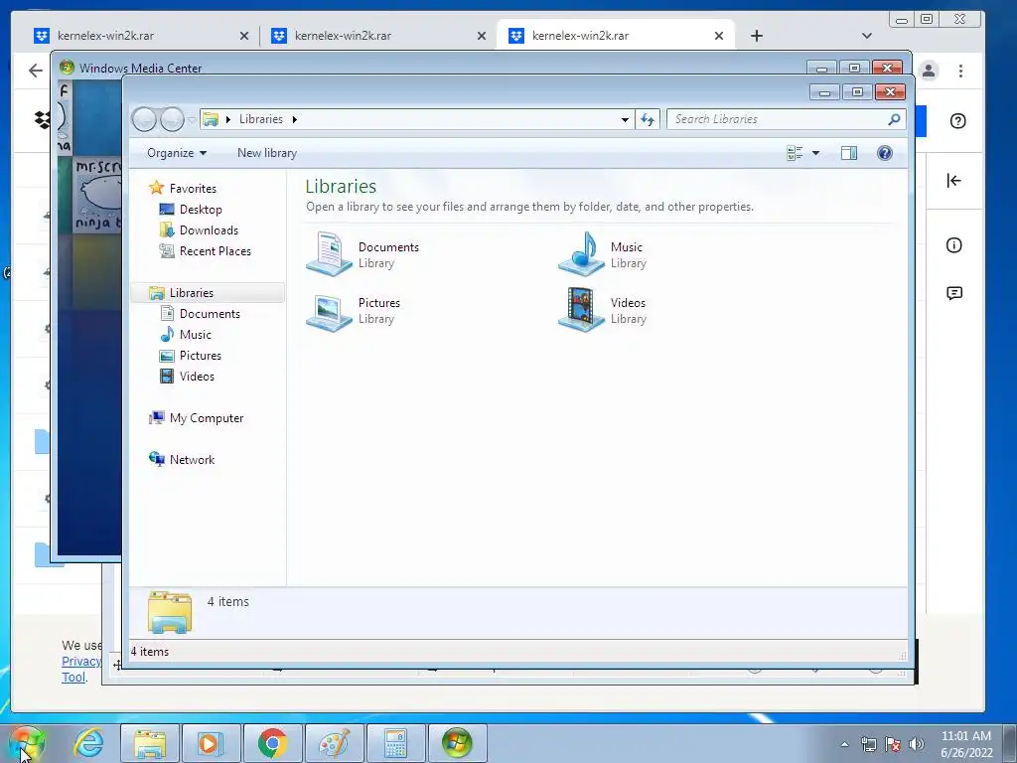Click the Libraries breadcrumb in address bar
1017x763 pixels.
tap(261, 119)
